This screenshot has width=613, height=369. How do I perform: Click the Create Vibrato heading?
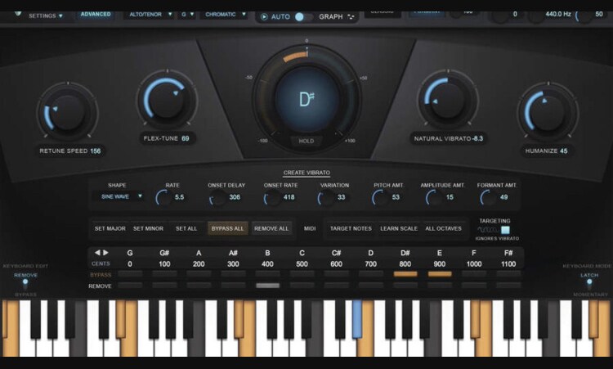point(306,173)
